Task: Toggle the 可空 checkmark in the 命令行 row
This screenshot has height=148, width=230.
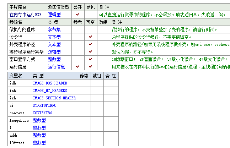Action: pos(90,37)
